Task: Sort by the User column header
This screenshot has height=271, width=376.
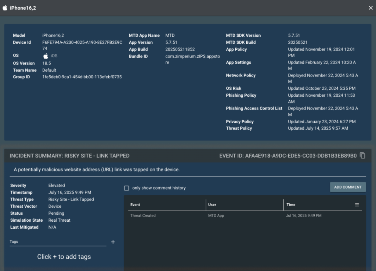Action: point(212,205)
